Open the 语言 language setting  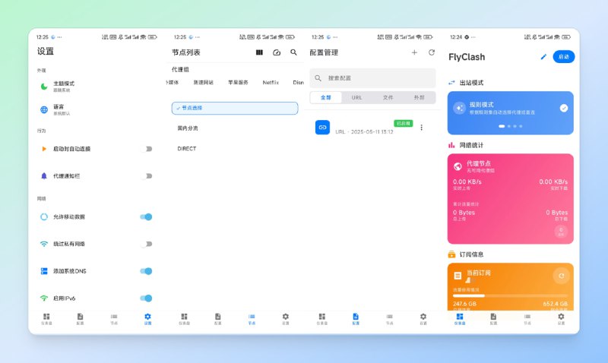point(59,109)
